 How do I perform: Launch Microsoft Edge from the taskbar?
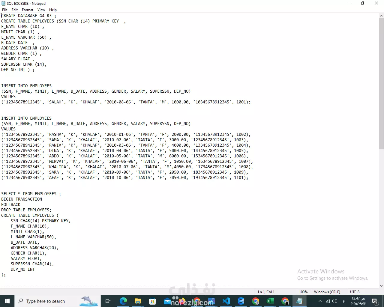click(x=123, y=301)
